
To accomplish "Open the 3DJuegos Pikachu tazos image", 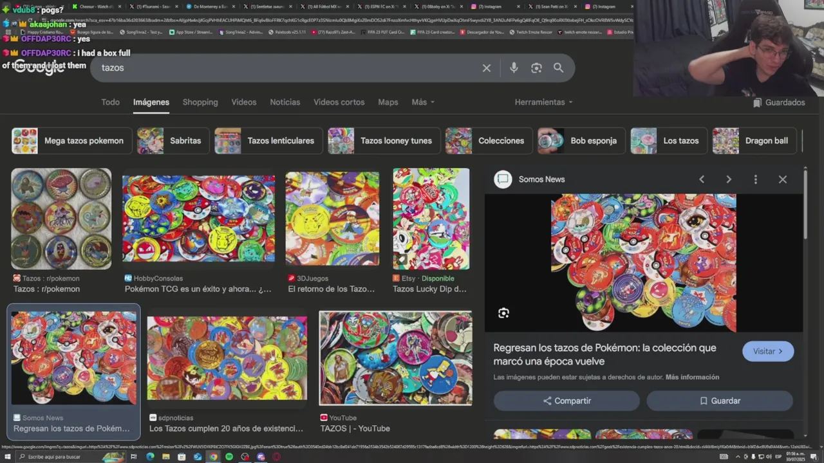I will point(332,219).
